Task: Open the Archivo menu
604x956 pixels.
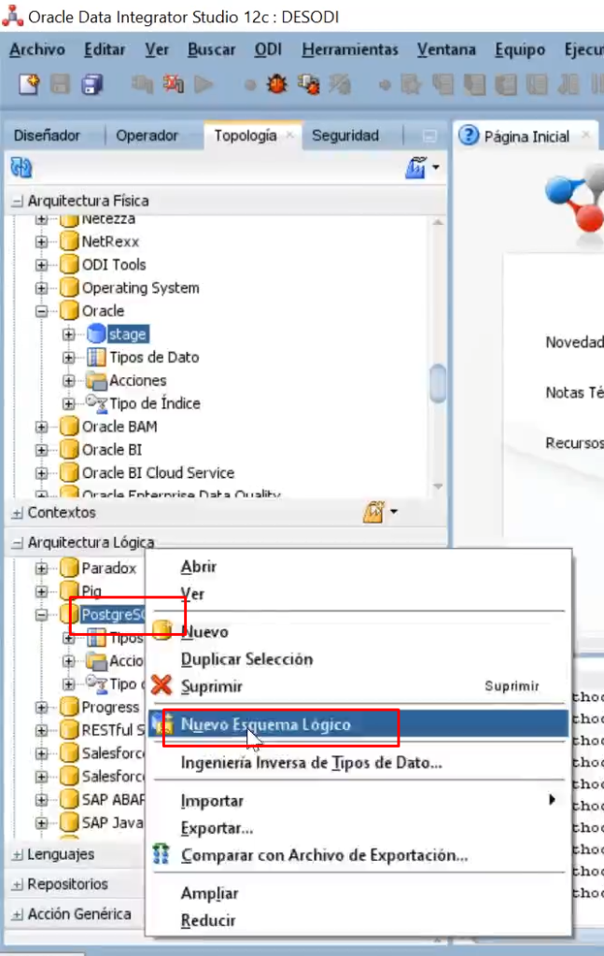Action: (x=37, y=49)
